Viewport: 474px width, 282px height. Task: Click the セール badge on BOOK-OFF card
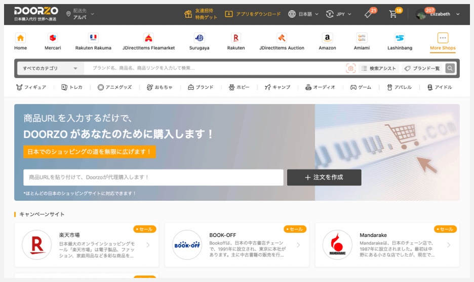[295, 229]
